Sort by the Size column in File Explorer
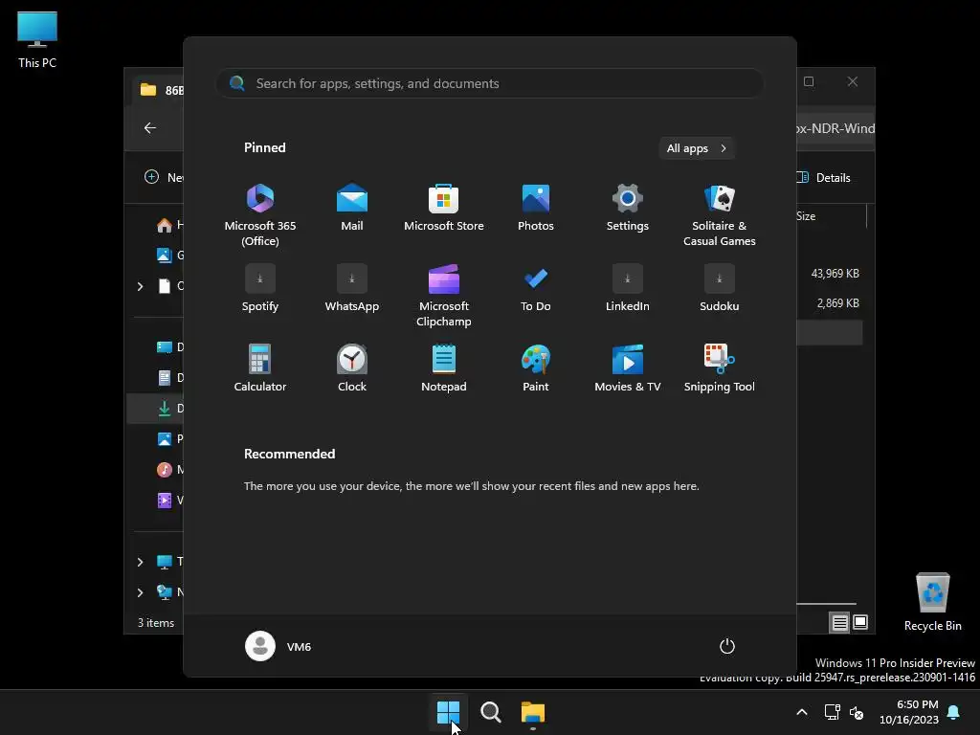This screenshot has height=735, width=980. coord(806,216)
